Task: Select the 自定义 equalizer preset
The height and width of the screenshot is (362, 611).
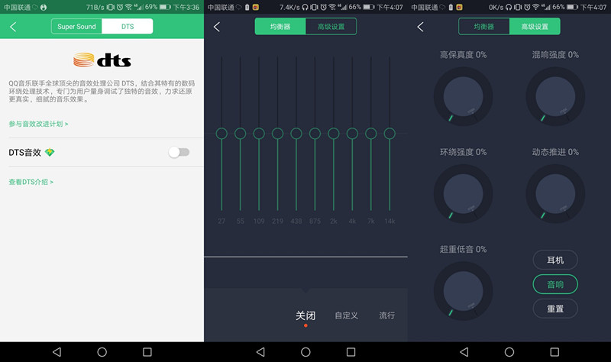Action: click(x=347, y=315)
